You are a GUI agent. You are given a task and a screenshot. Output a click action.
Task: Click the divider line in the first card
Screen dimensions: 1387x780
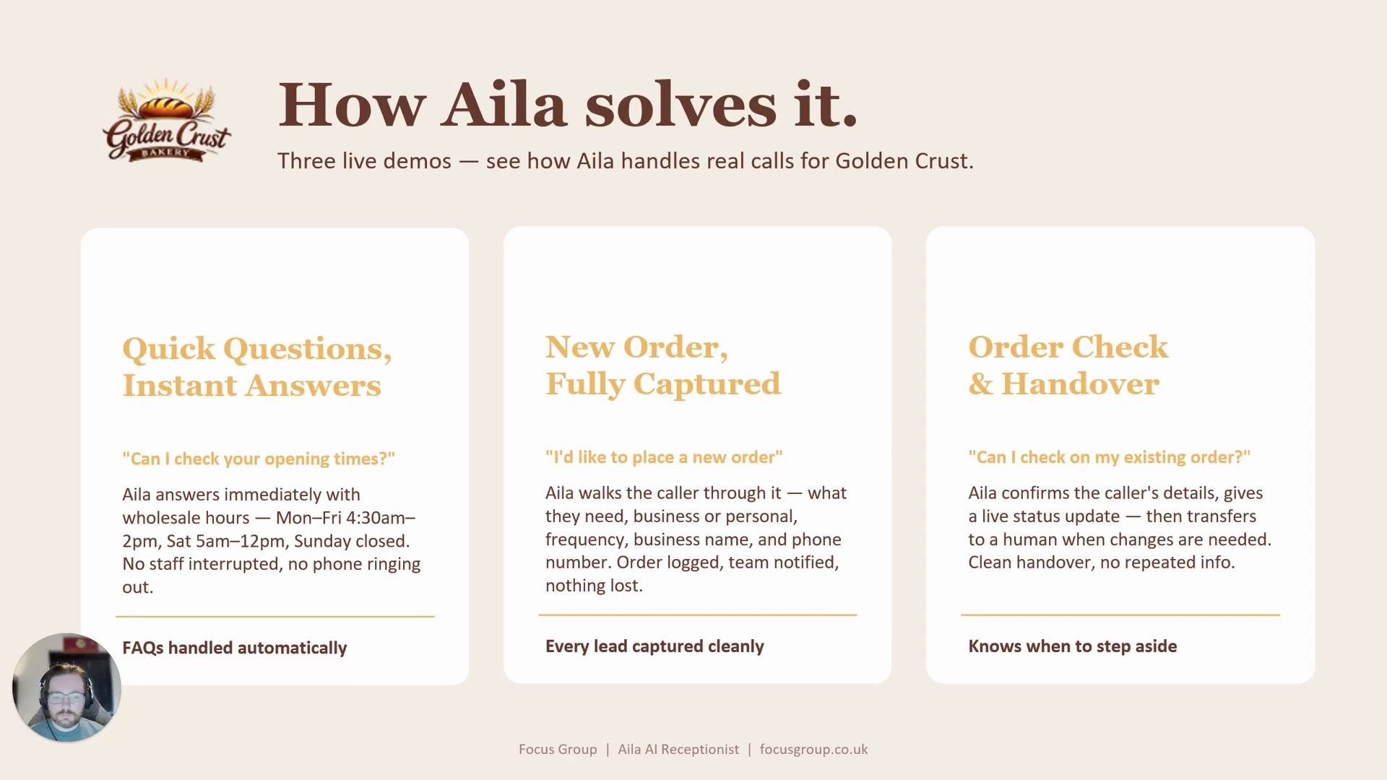point(275,617)
